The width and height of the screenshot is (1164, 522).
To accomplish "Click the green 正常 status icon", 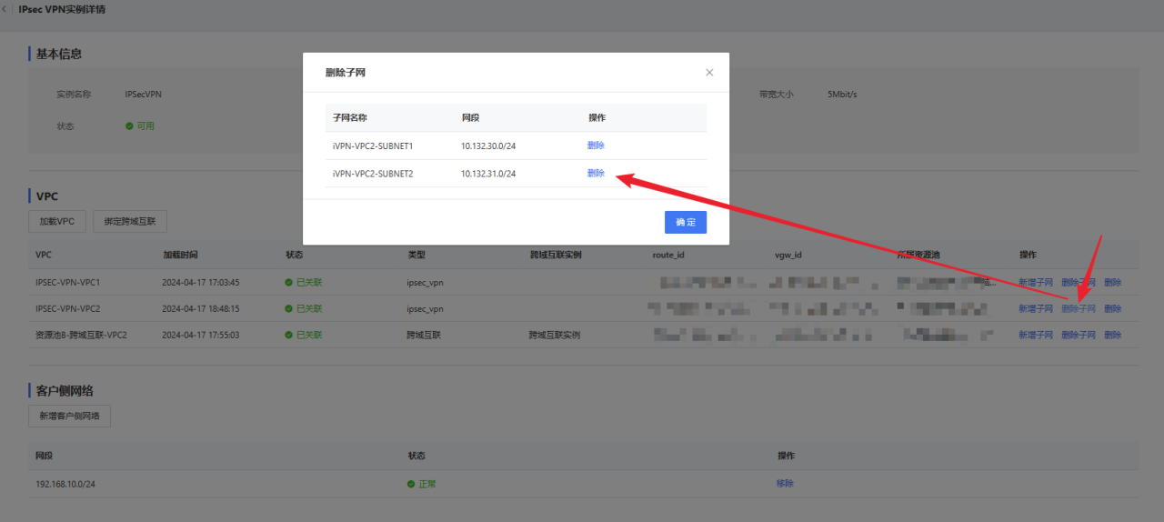I will pos(411,485).
